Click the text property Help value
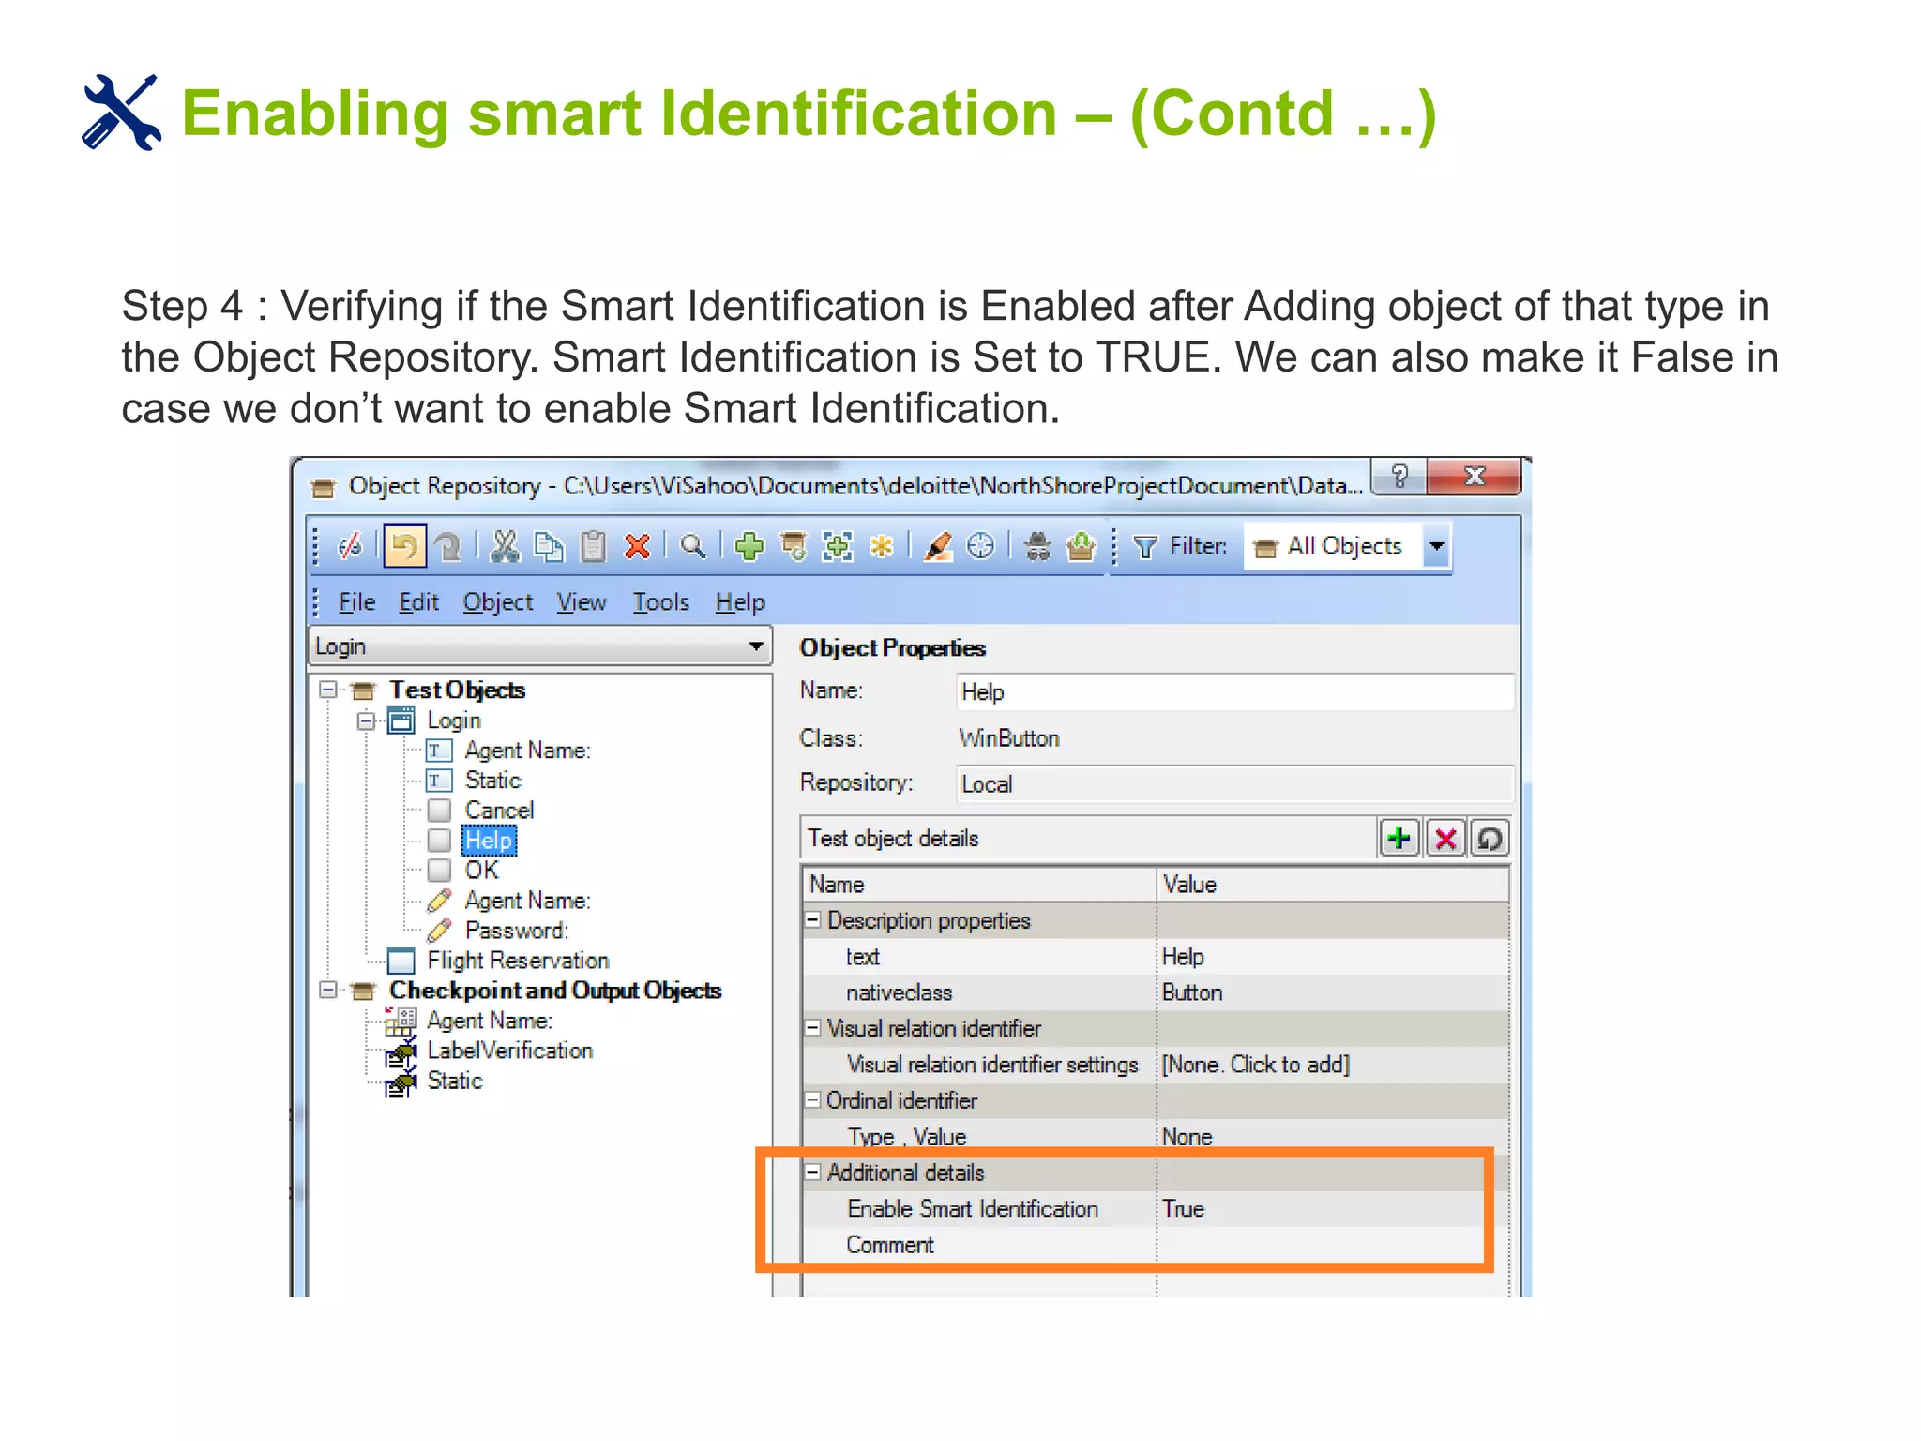1921x1441 pixels. (1332, 956)
